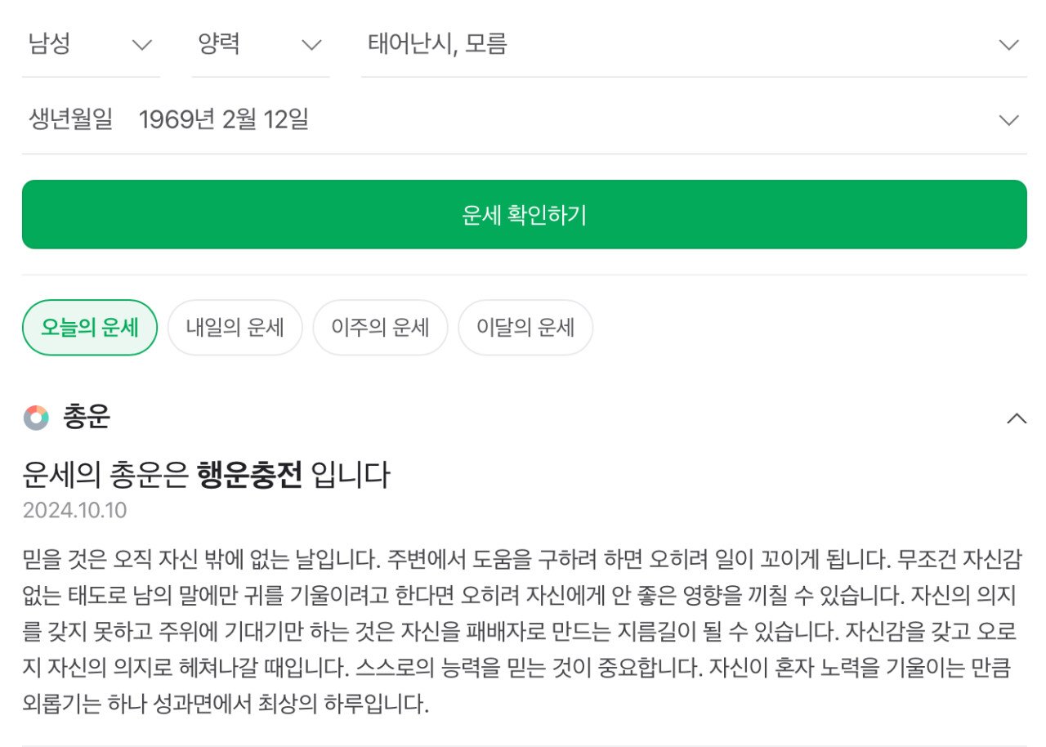Click the chevron beside 태어난시, 모름
Image resolution: width=1046 pixels, height=747 pixels.
(1009, 45)
